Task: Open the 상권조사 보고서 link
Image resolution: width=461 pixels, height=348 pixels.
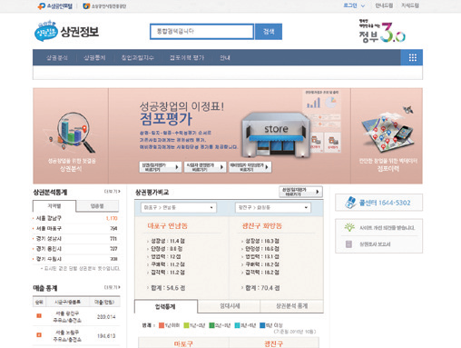Action: point(375,244)
